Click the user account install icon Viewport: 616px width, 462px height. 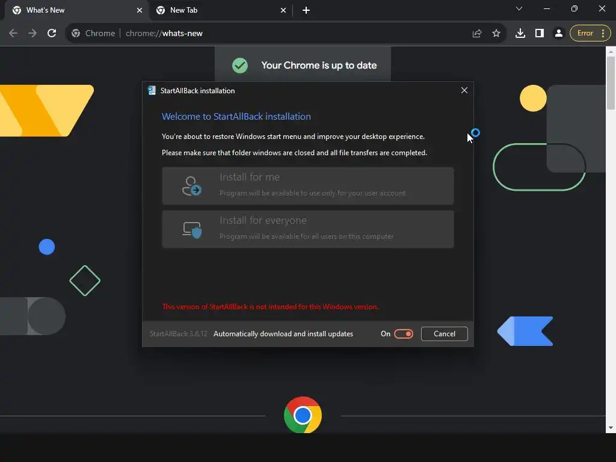coord(192,186)
